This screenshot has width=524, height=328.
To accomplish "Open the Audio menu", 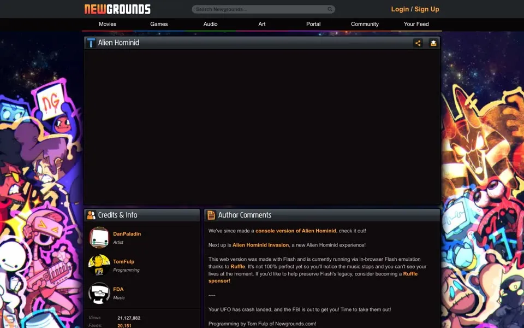I will click(210, 24).
